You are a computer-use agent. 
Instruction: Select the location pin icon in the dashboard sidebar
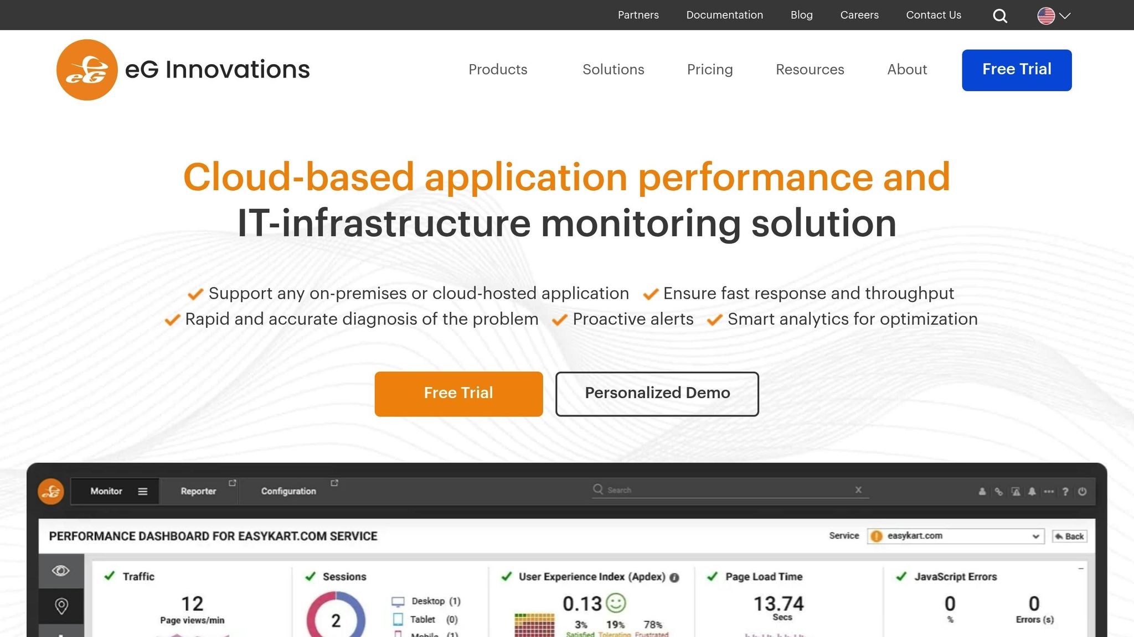pos(61,606)
